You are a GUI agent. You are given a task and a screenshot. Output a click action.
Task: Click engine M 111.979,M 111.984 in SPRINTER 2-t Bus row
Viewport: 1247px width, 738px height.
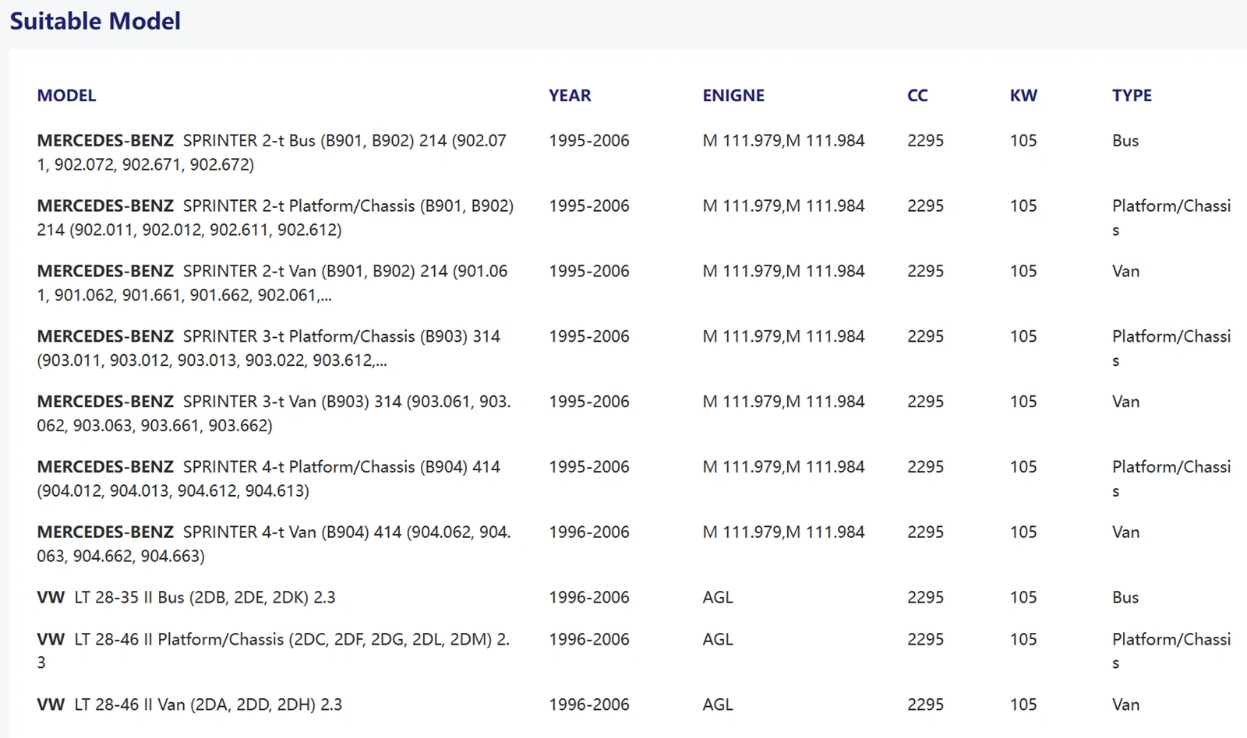point(783,141)
